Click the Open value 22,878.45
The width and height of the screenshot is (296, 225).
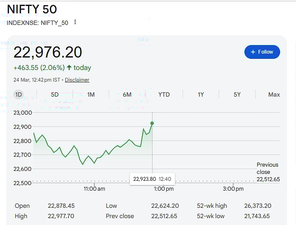[61, 206]
